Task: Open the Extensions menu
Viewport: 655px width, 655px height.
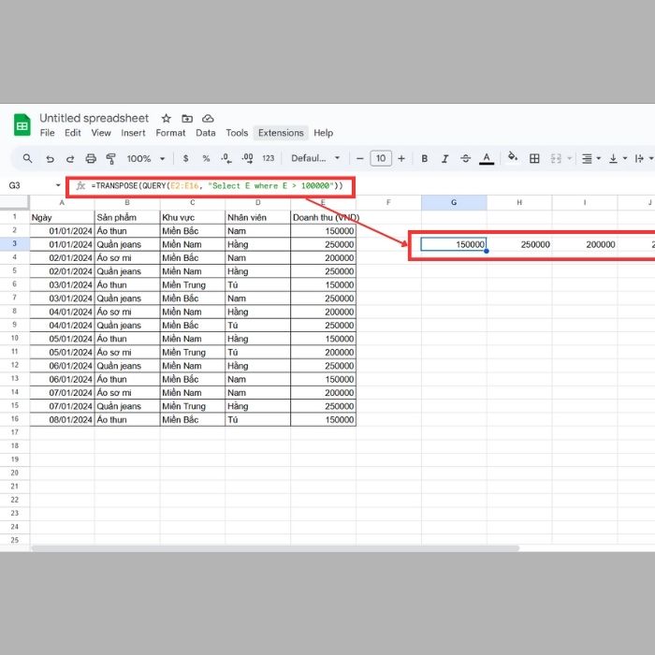Action: pyautogui.click(x=281, y=133)
